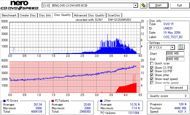Screen dimensions: 190x115
Task: Uncheck the Show jitter option
Action: click(152, 75)
